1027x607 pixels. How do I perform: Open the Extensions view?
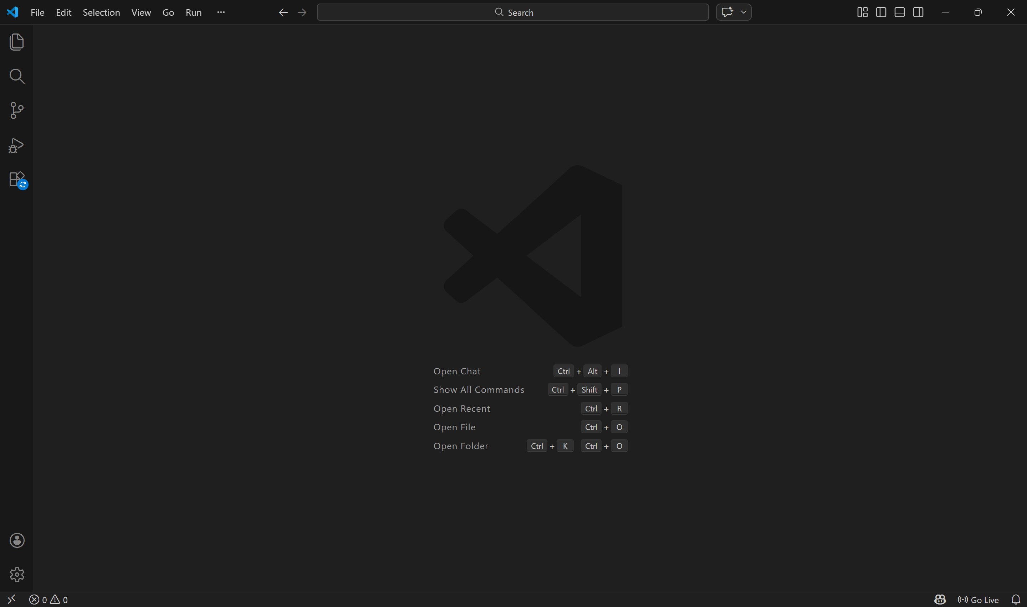17,180
